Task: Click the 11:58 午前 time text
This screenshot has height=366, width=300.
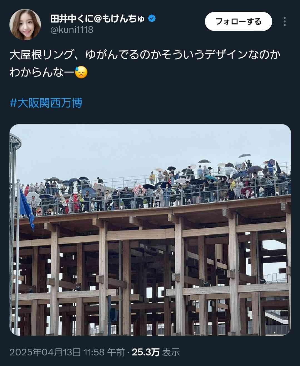Action: 104,352
